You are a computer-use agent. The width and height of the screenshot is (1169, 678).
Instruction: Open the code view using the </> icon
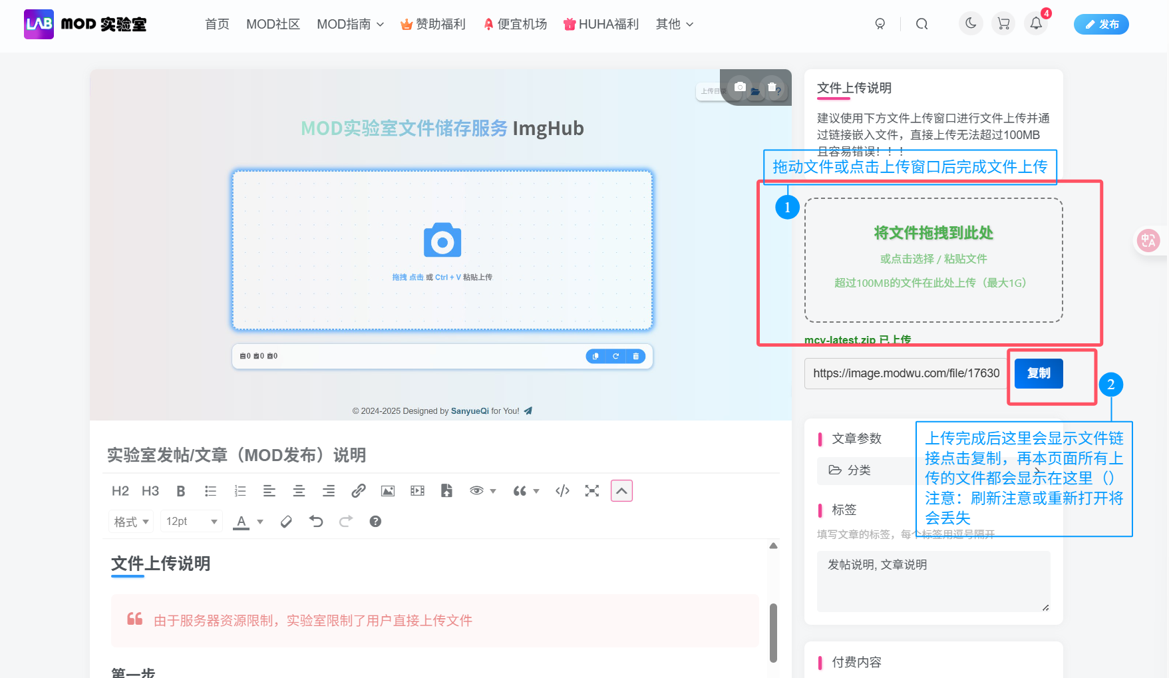[x=562, y=490]
